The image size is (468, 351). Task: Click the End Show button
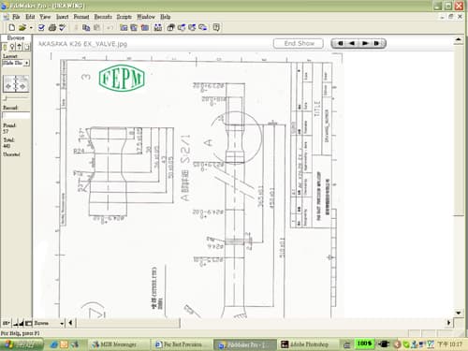click(x=299, y=43)
